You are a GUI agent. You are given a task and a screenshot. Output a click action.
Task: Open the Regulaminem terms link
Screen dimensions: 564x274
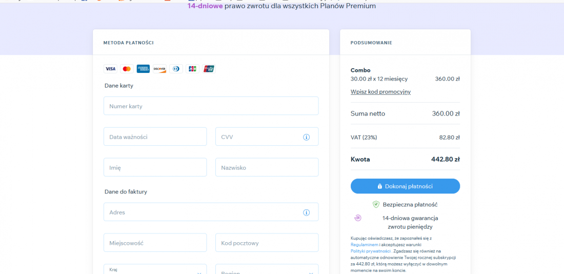coord(364,245)
